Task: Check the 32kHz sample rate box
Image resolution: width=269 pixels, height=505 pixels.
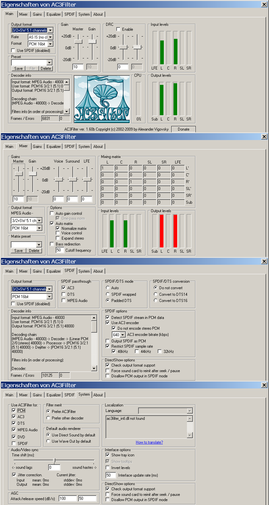Action: coord(160,352)
